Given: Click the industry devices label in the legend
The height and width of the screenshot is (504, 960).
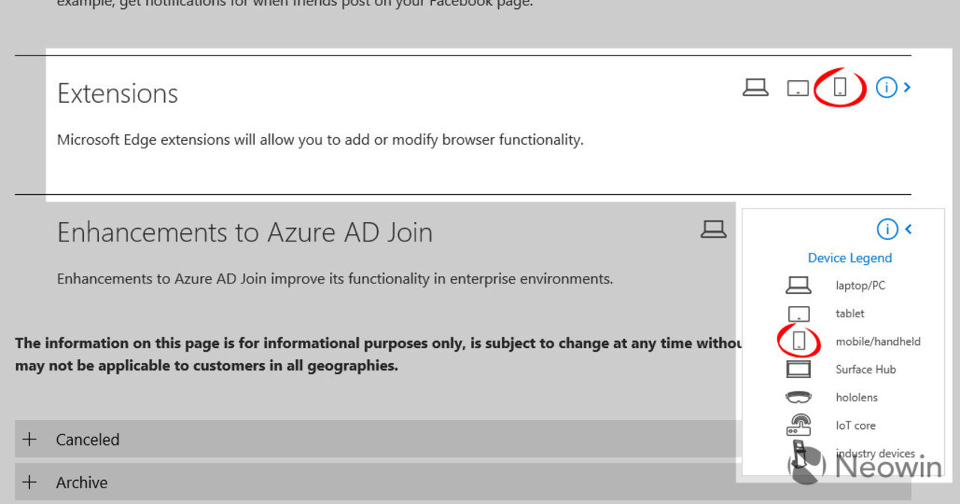Looking at the screenshot, I should pyautogui.click(x=875, y=453).
